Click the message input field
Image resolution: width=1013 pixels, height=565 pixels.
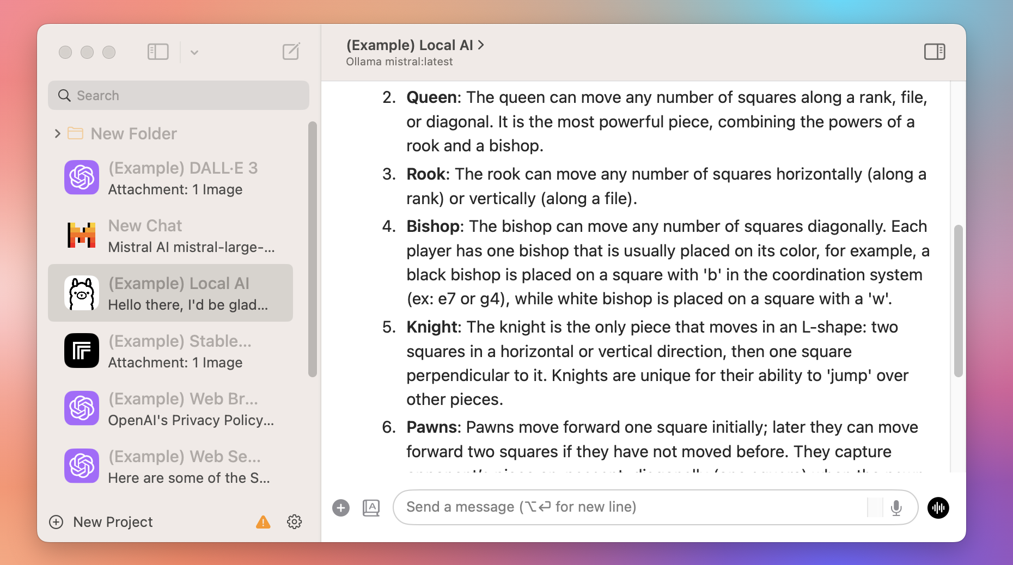[632, 507]
